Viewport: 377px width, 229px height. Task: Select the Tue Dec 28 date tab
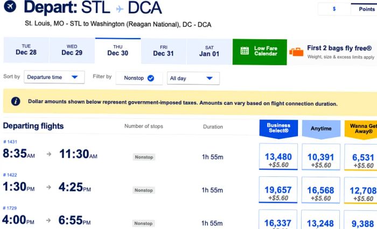pyautogui.click(x=26, y=50)
